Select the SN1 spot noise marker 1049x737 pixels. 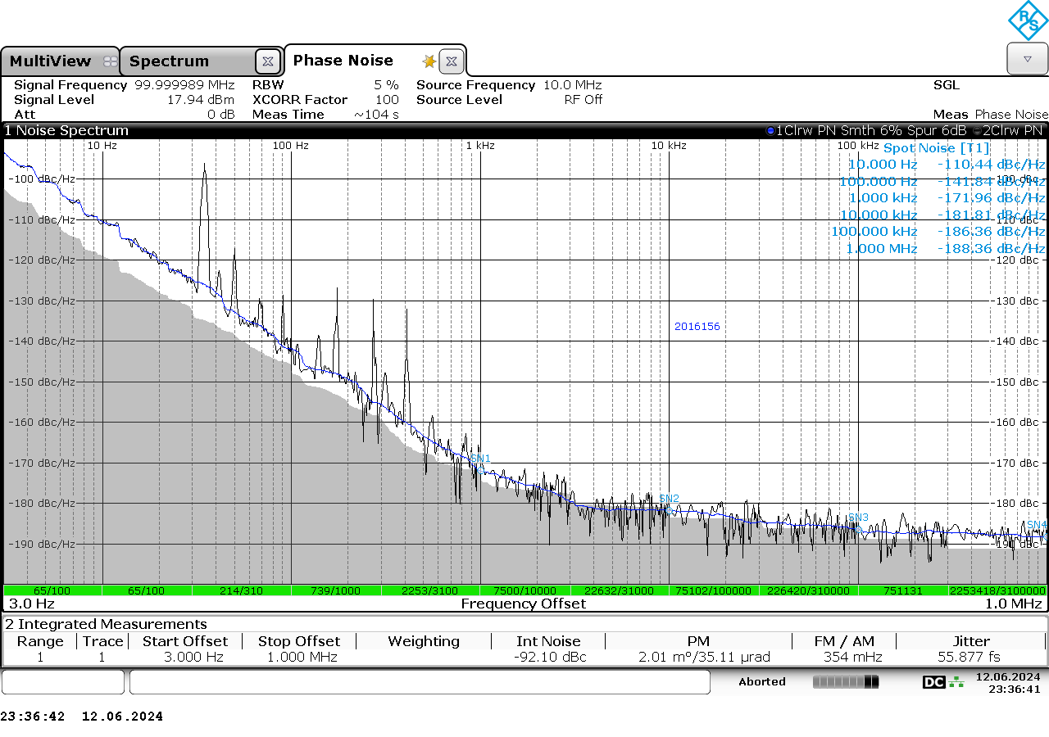coord(480,459)
